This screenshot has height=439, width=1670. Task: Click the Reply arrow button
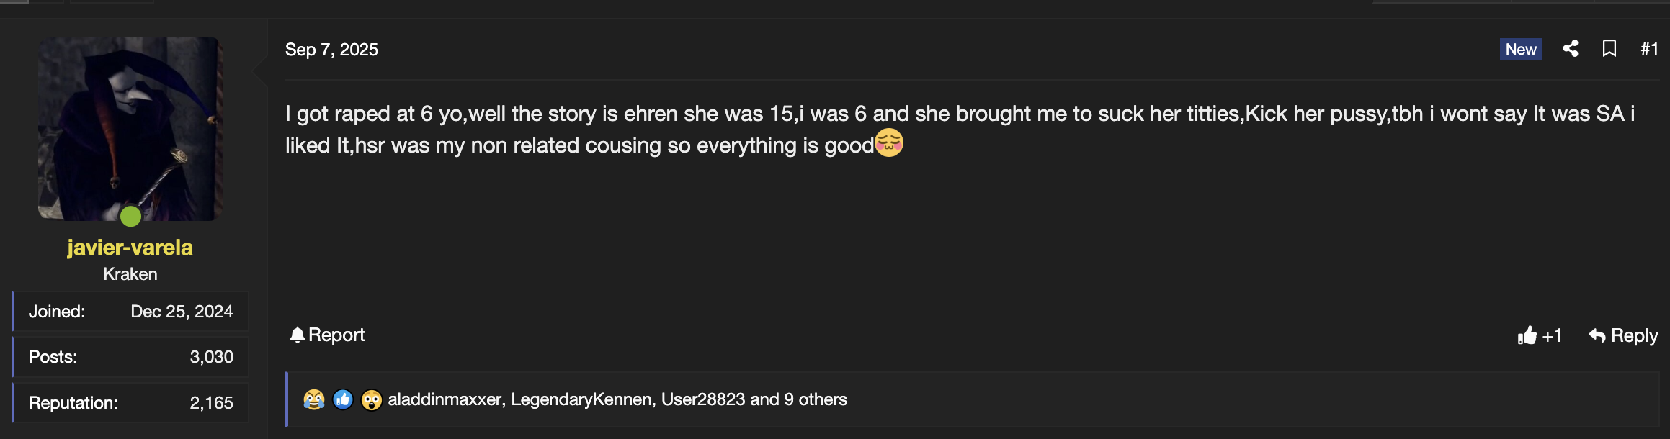1623,335
